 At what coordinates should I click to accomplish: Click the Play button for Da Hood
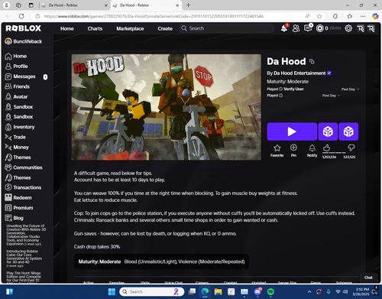(292, 132)
